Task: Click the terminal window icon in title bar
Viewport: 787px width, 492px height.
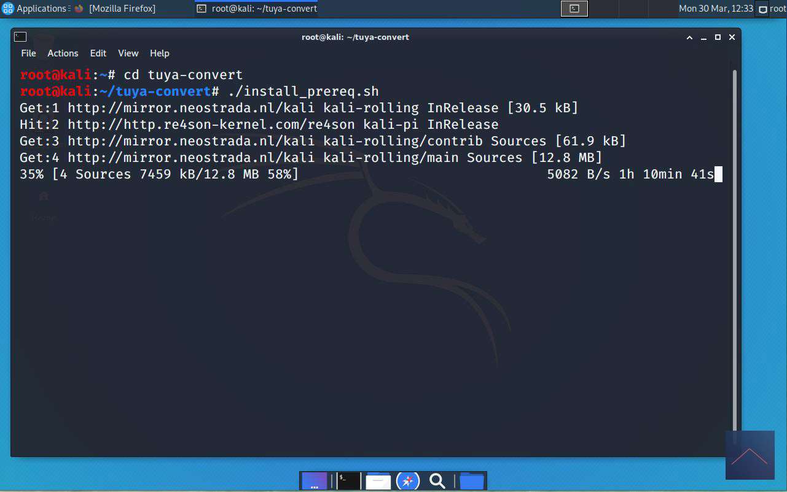Action: tap(20, 37)
